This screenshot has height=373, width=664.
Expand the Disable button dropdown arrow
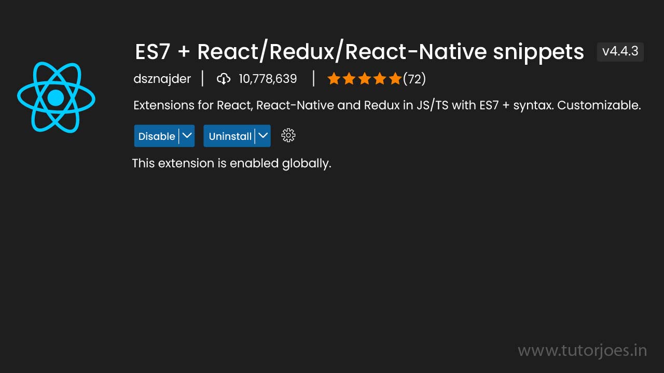(187, 136)
